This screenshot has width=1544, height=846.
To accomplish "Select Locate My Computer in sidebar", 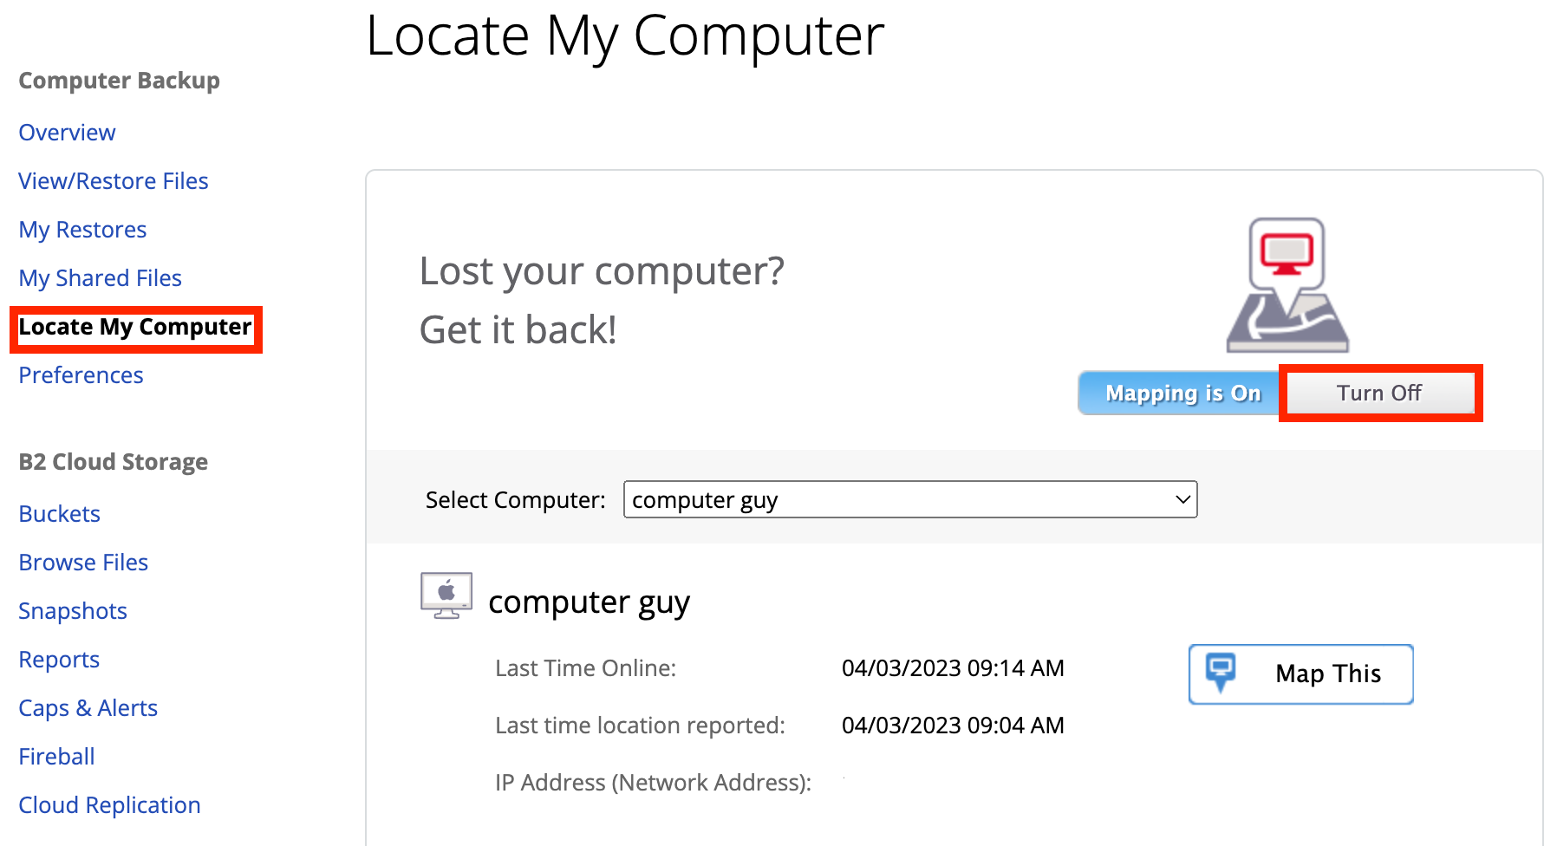I will [x=135, y=328].
